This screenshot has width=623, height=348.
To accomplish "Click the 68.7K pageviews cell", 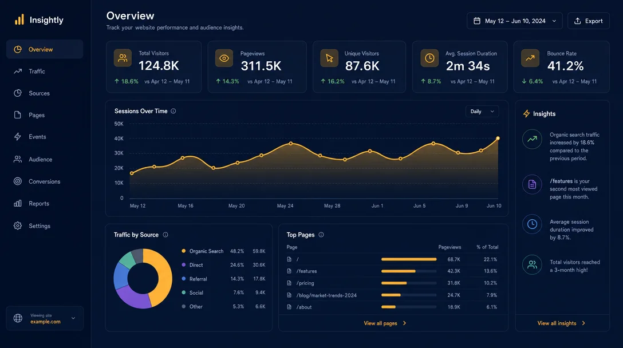I will pos(454,259).
